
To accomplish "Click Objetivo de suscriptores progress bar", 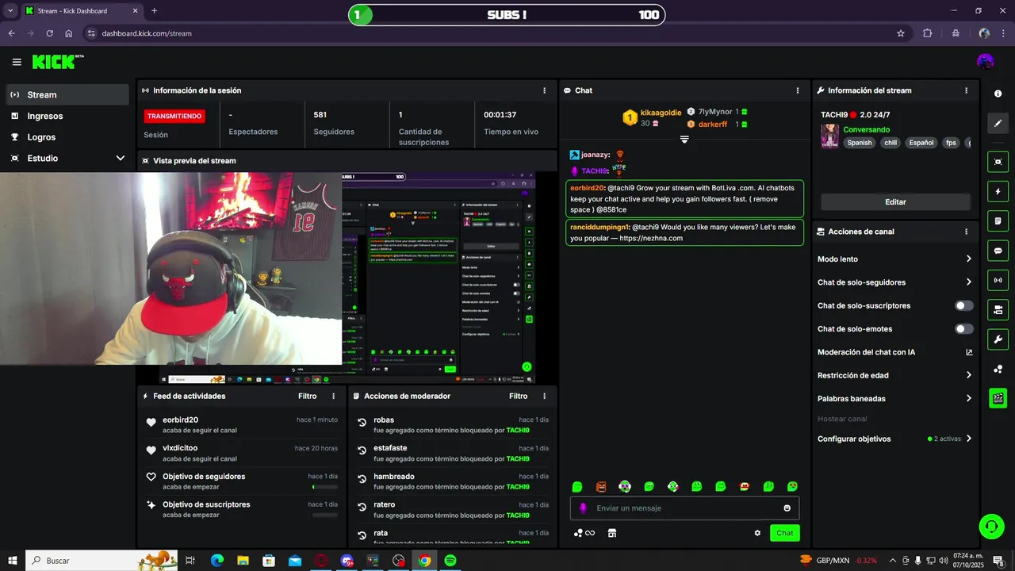I will click(x=325, y=515).
